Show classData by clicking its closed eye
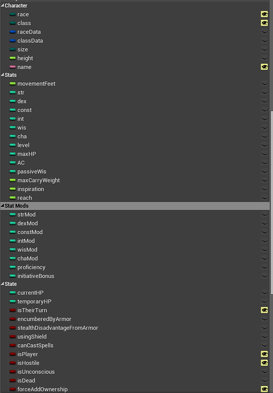The image size is (273, 393). click(x=264, y=41)
